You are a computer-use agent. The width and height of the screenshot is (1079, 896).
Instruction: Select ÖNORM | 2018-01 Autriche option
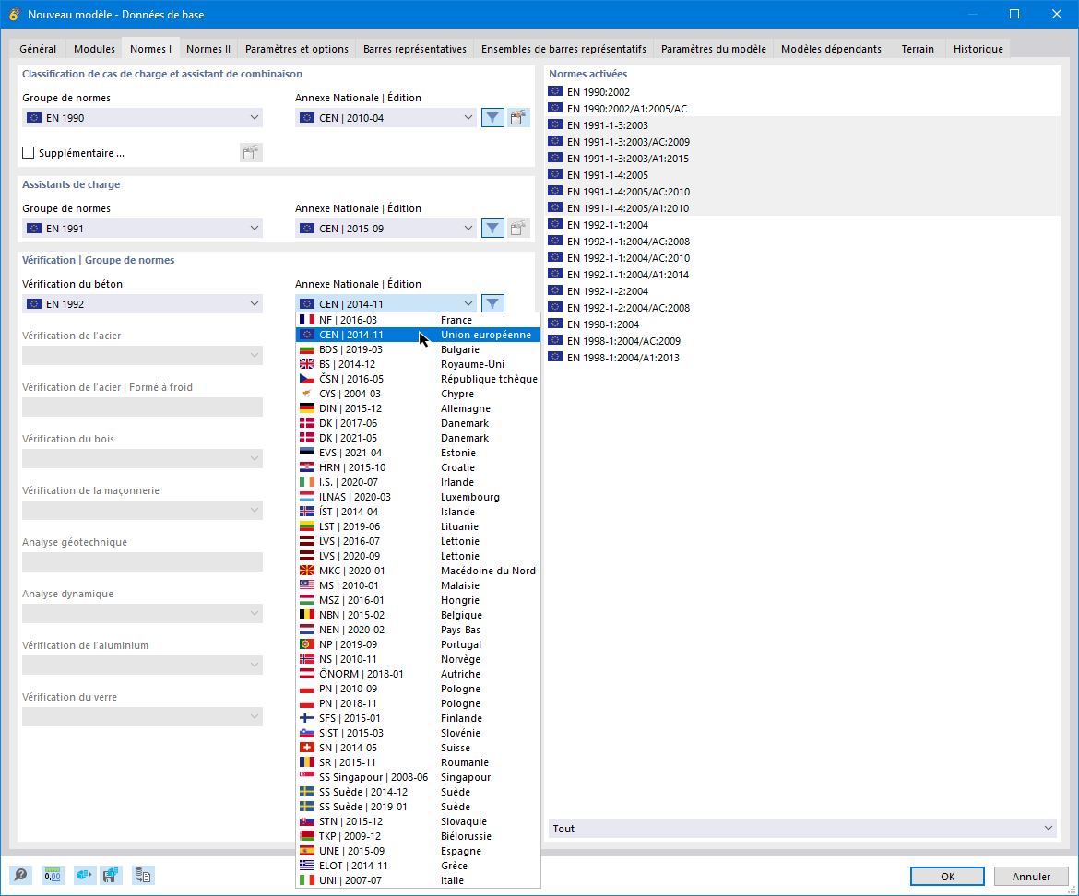click(x=418, y=674)
